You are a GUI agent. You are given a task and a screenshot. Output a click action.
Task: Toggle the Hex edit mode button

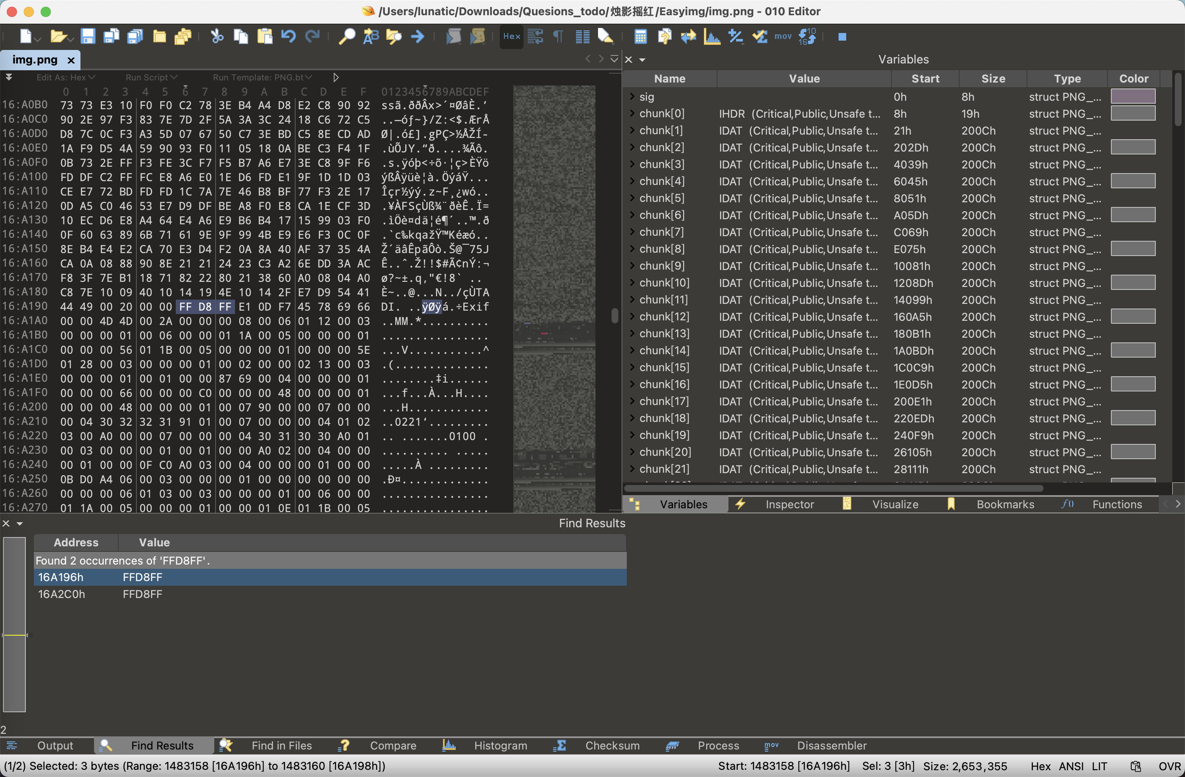click(x=511, y=36)
